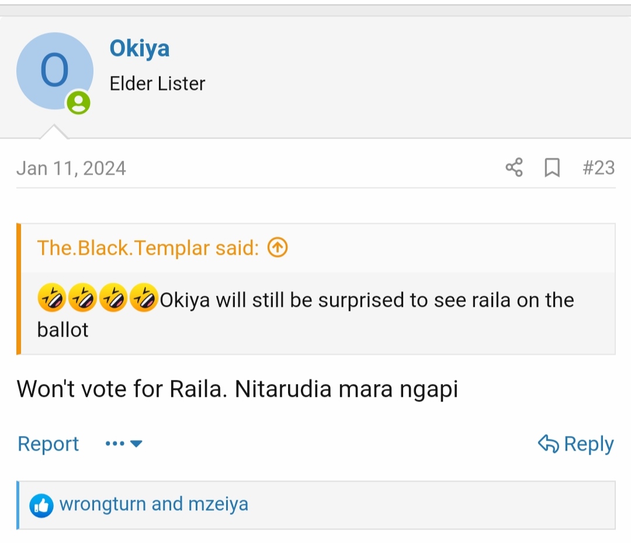This screenshot has width=631, height=543.
Task: Click the first laughing emoji in the quote
Action: 51,300
